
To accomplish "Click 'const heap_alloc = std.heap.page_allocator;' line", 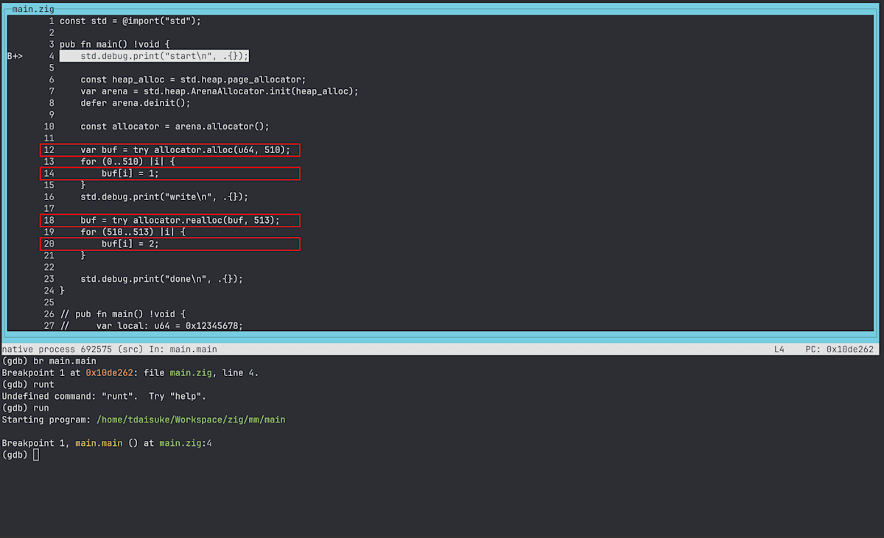I will [193, 79].
